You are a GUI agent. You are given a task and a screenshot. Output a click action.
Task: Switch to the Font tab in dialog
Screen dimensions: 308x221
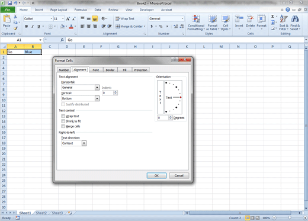click(x=96, y=70)
